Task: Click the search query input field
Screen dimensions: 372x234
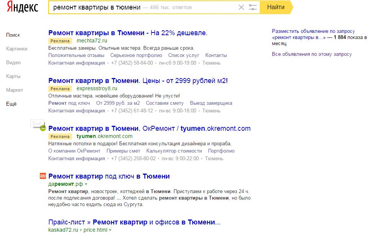Action: [143, 7]
